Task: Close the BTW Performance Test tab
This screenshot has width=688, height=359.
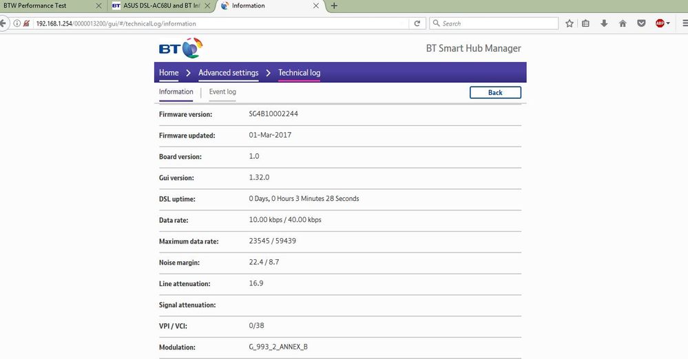Action: click(98, 6)
